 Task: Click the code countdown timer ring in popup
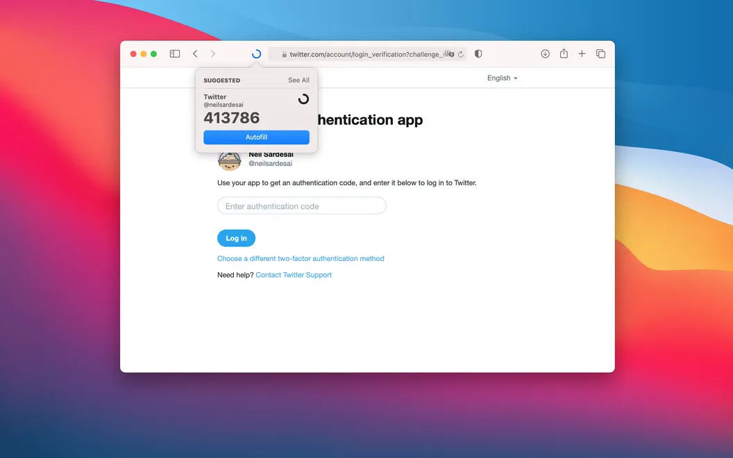[x=303, y=99]
